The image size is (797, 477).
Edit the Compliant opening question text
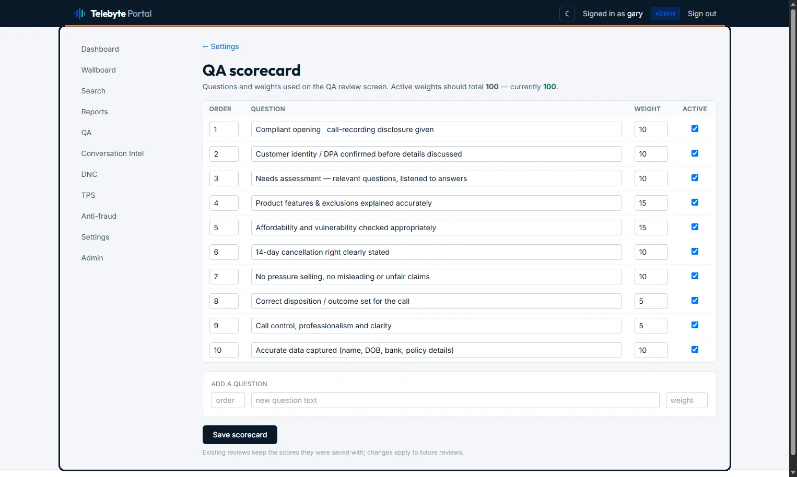click(436, 129)
